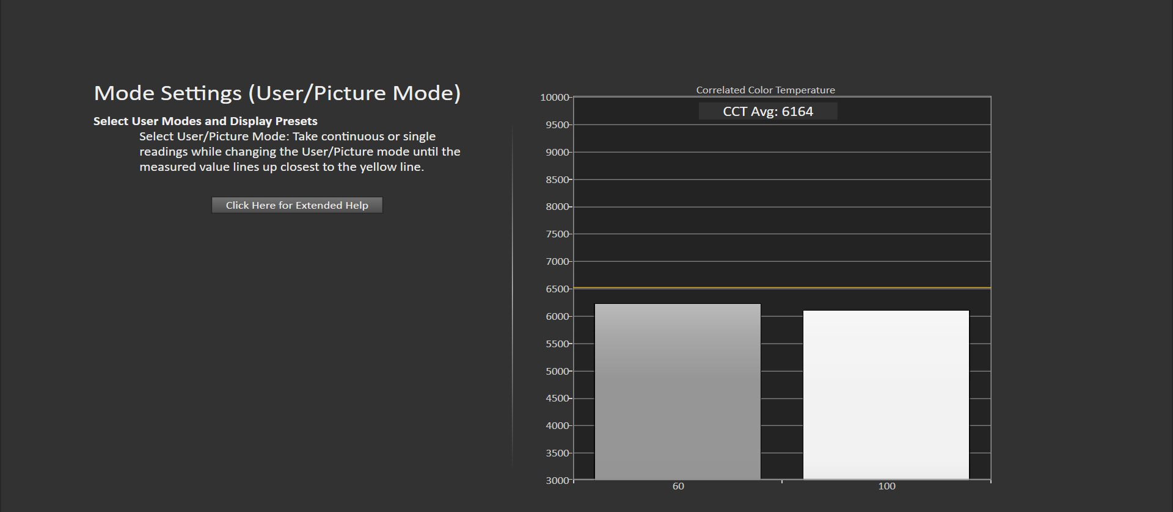Screen dimensions: 1173x512
Task: Select the 60 percent gray bar in chart
Action: point(678,392)
